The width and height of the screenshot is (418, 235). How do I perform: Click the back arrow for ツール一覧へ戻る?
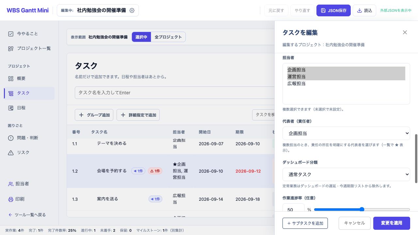(x=10, y=215)
